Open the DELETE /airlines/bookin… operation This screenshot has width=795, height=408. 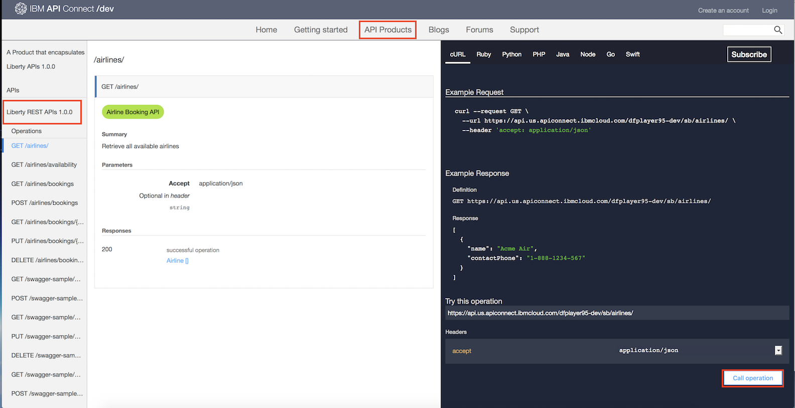(48, 260)
